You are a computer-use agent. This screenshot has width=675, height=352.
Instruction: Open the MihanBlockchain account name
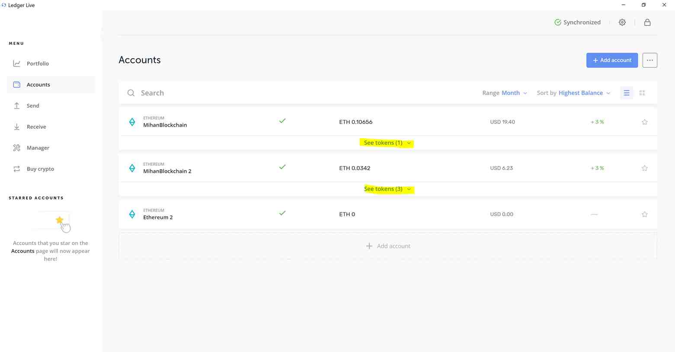(165, 125)
